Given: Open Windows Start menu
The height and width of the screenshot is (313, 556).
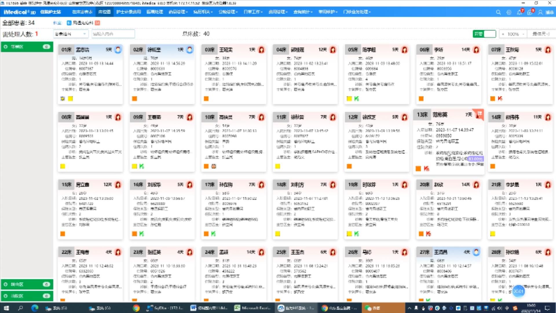Looking at the screenshot, I should (6, 308).
